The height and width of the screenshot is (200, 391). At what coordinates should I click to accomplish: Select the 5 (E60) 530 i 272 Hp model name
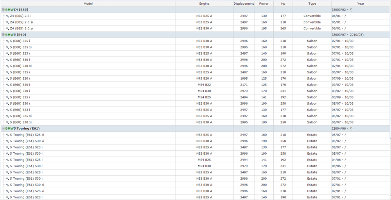click(20, 60)
